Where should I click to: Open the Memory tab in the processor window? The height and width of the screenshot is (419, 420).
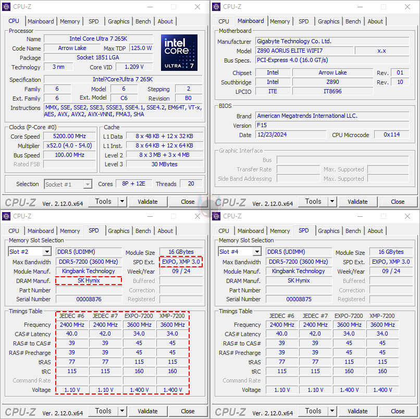tap(70, 21)
